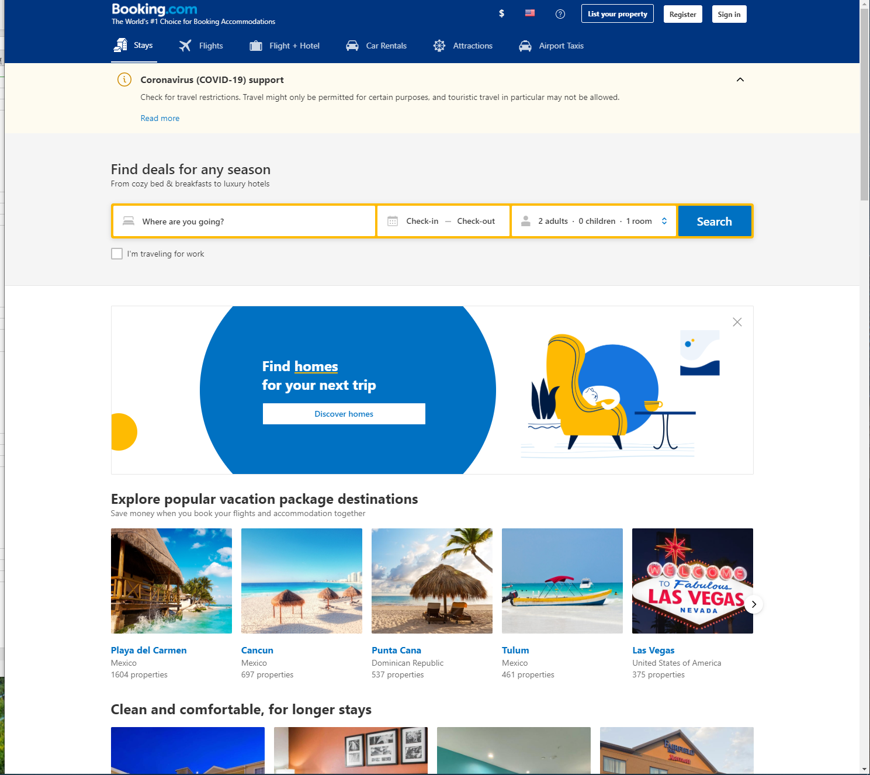Click the Sign in button
Image resolution: width=870 pixels, height=775 pixels.
pos(729,14)
